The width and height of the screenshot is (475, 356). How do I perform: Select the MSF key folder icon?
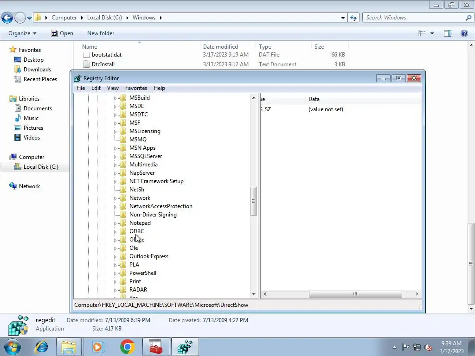[x=123, y=122]
